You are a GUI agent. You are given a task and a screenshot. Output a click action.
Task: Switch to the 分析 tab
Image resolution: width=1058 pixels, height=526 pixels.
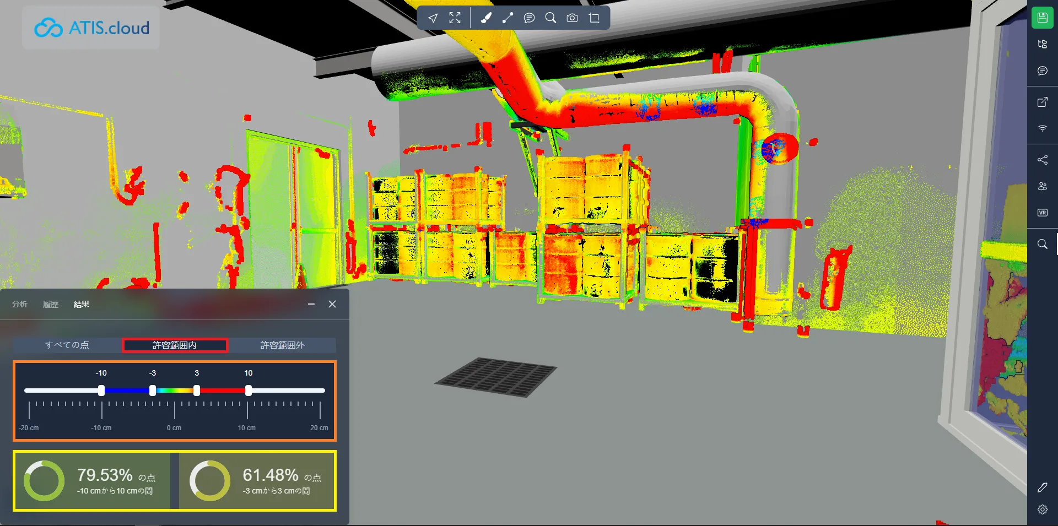20,304
